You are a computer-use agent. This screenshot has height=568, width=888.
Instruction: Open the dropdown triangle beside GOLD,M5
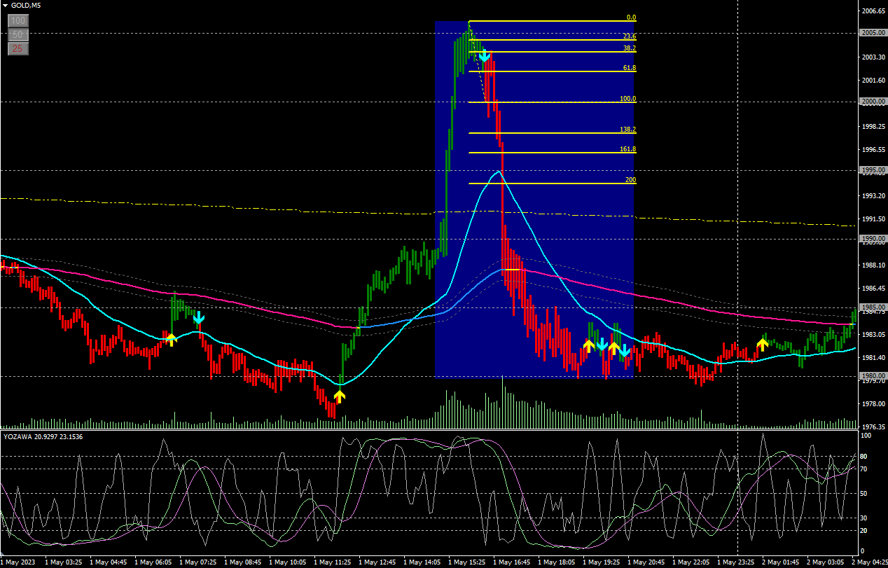coord(5,6)
